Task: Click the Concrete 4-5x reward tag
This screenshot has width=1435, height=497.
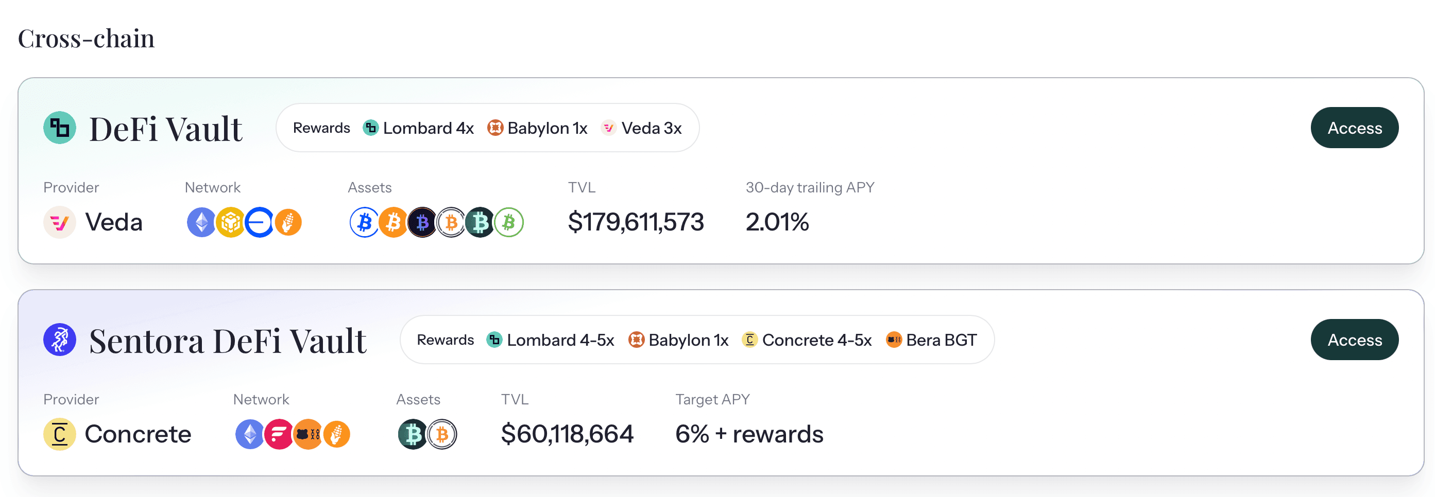Action: pos(807,340)
